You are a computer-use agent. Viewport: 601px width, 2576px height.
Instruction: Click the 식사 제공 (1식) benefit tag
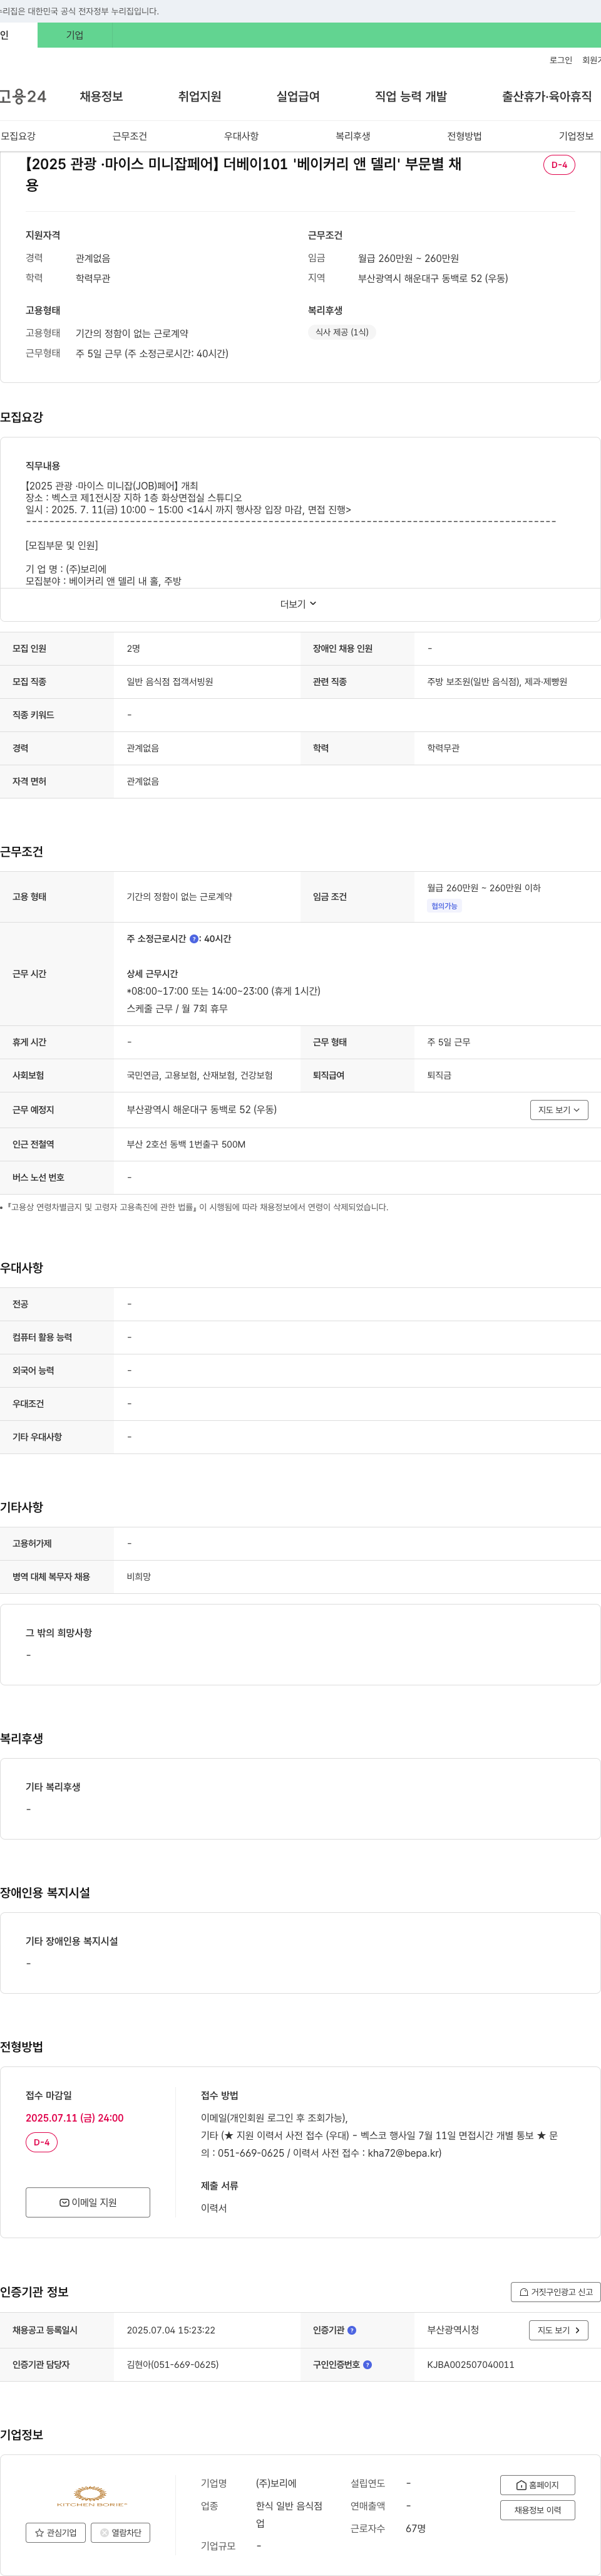(341, 332)
